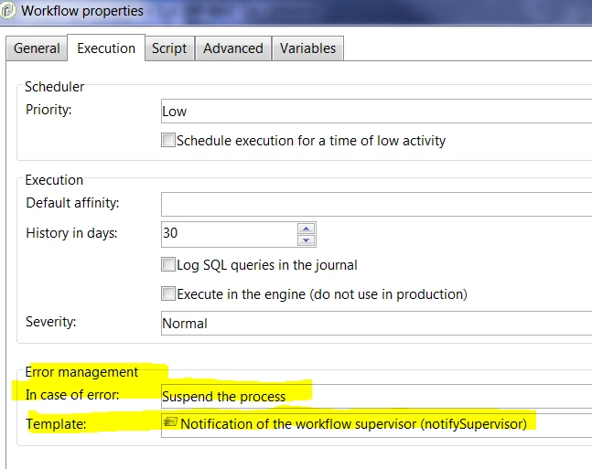592x469 pixels.
Task: Click the Scheduler group label
Action: [54, 87]
